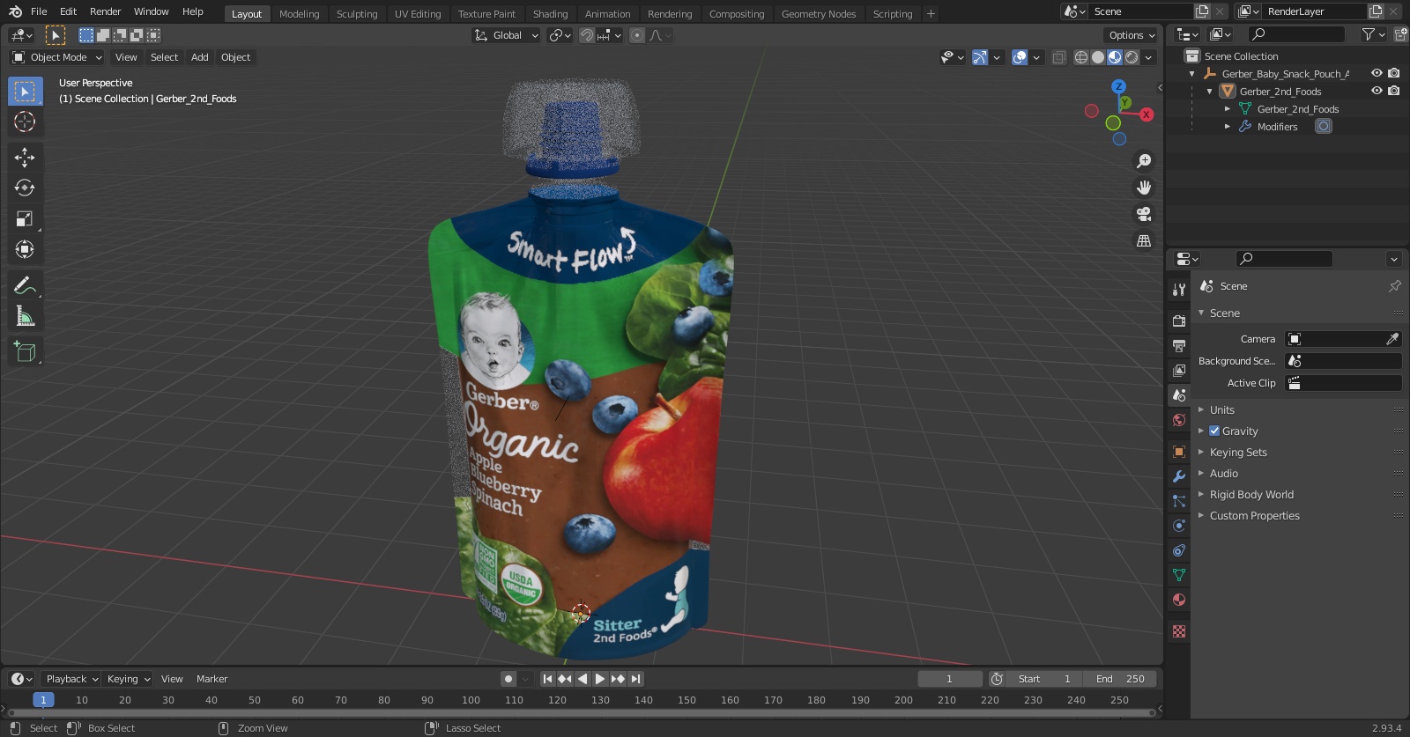This screenshot has width=1410, height=737.
Task: Switch to Modeling workspace tab
Action: 299,14
